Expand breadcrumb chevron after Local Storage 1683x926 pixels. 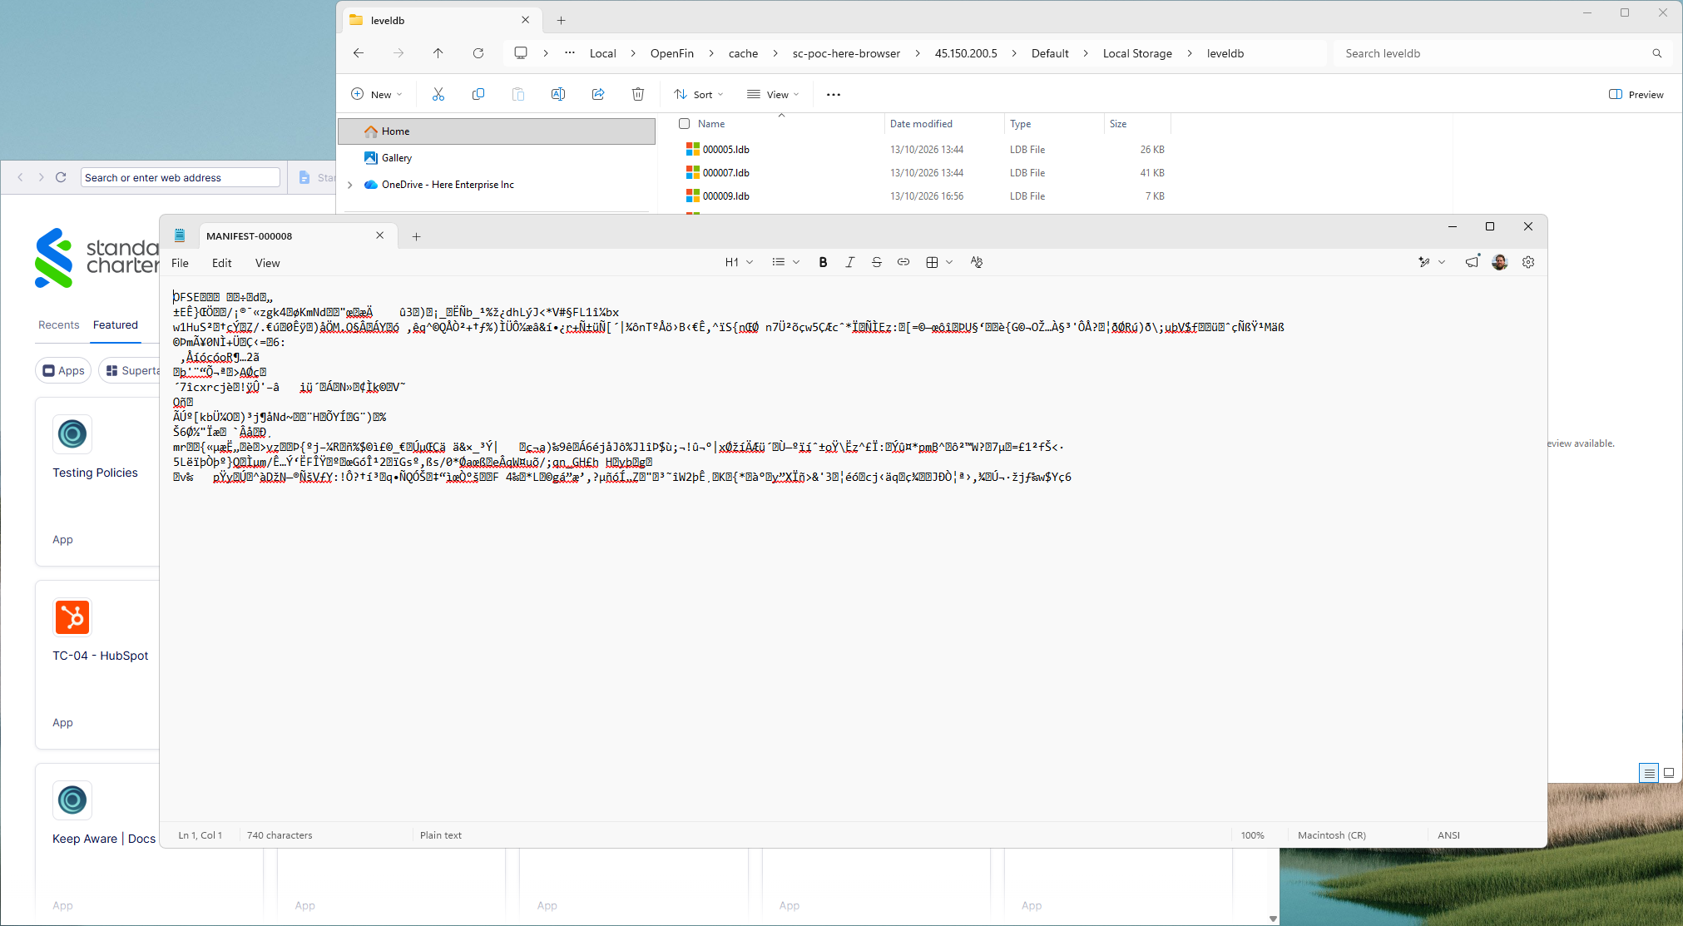[1190, 53]
